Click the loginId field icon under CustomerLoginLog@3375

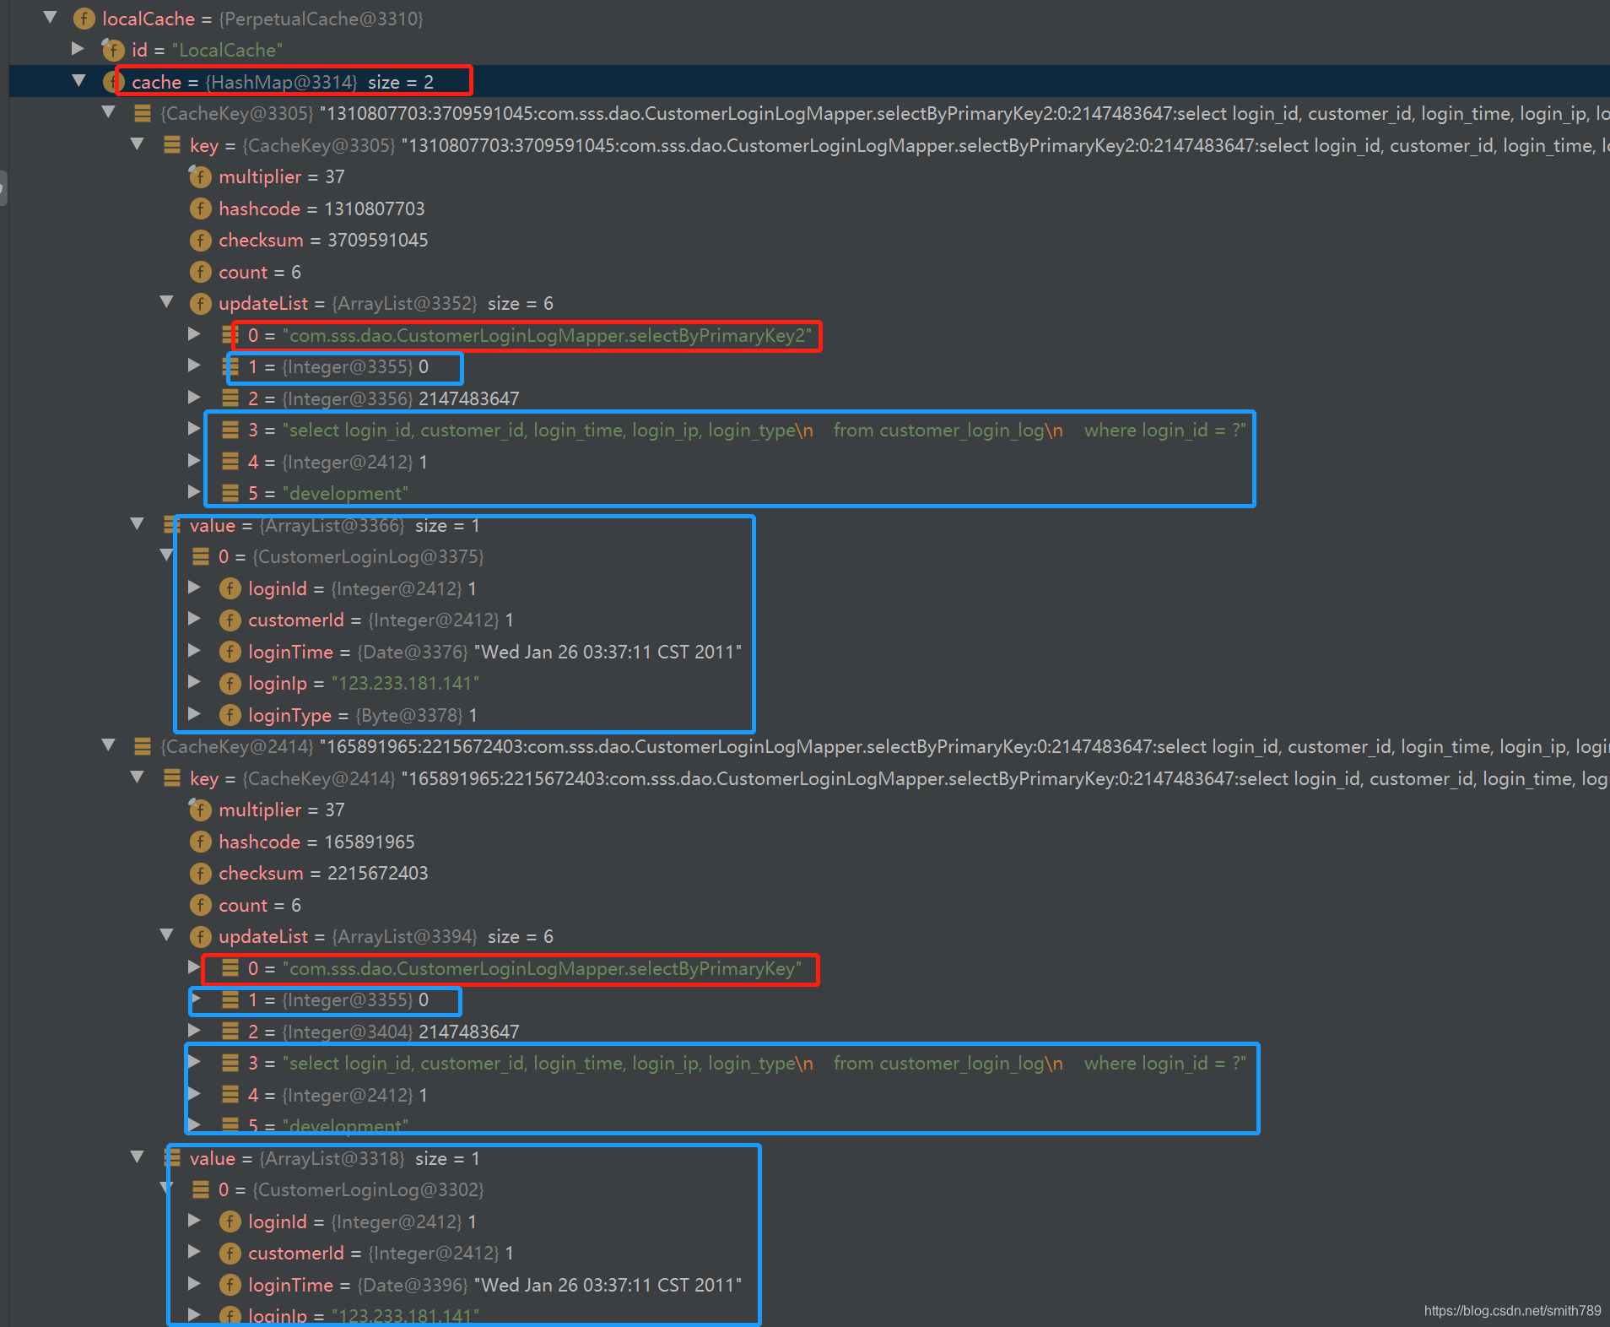pos(230,588)
